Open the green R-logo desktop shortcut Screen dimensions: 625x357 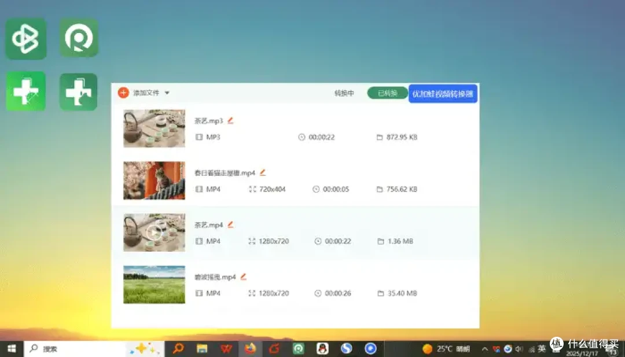[79, 38]
